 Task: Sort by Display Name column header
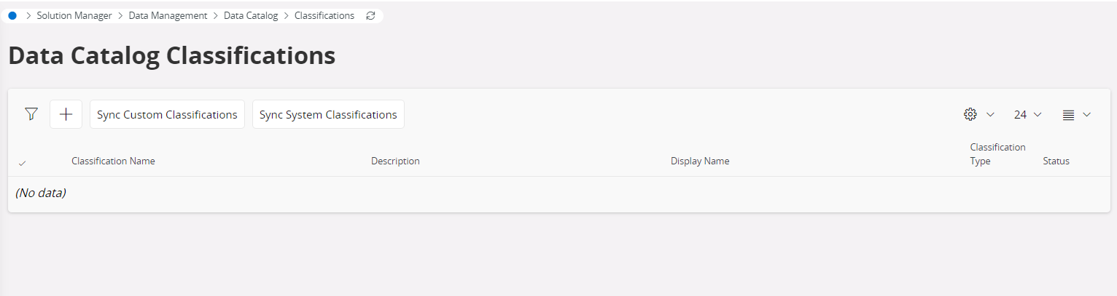[700, 161]
